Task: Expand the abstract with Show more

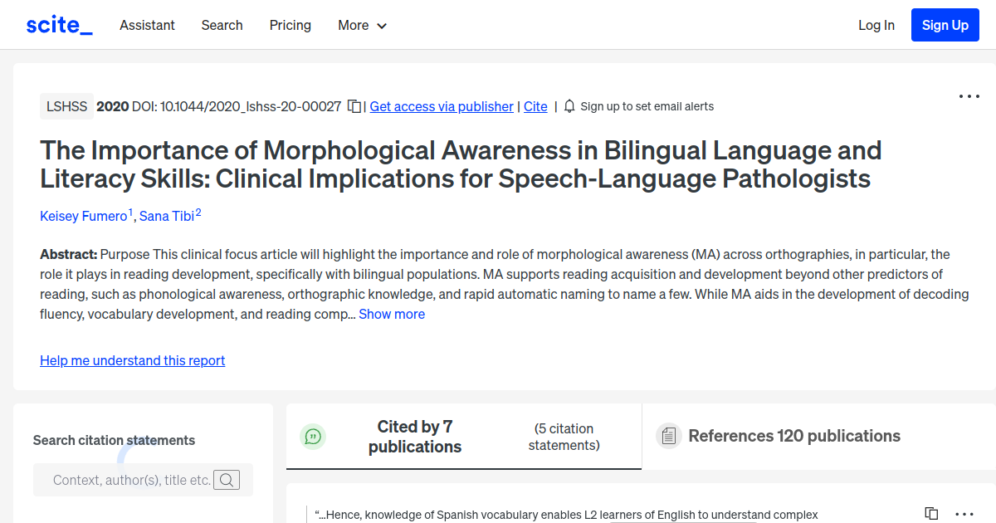Action: coord(392,314)
